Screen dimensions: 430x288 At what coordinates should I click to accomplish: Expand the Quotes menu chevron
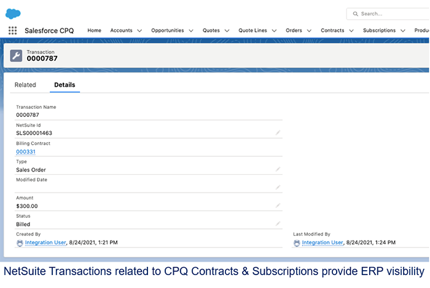pos(227,30)
